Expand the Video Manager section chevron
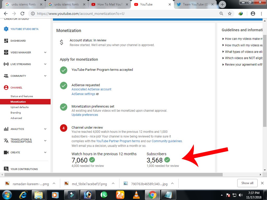Screen dimensions: 267x200 click(x=45, y=52)
